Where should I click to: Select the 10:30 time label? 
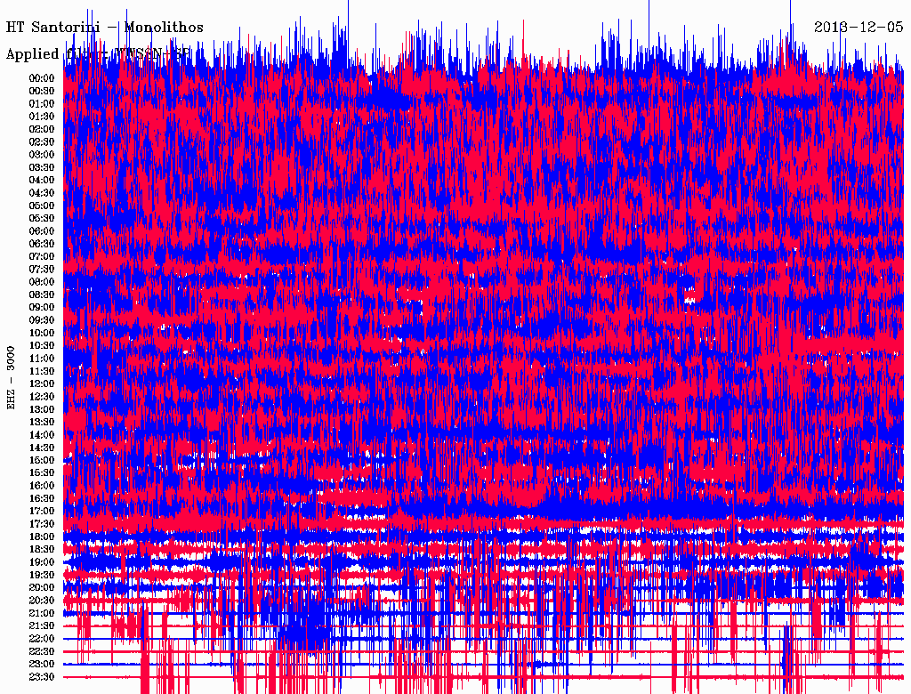coord(42,346)
